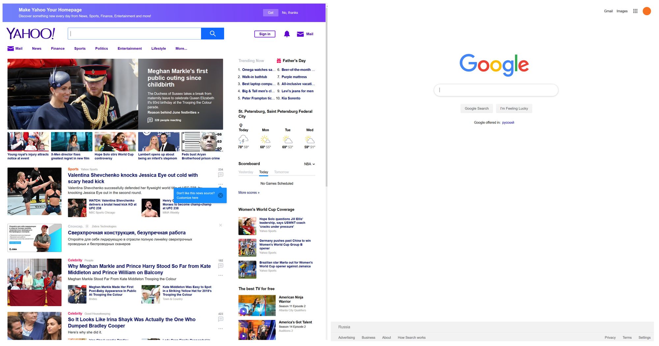Open 'Reason behind June festivities' link

pos(173,112)
